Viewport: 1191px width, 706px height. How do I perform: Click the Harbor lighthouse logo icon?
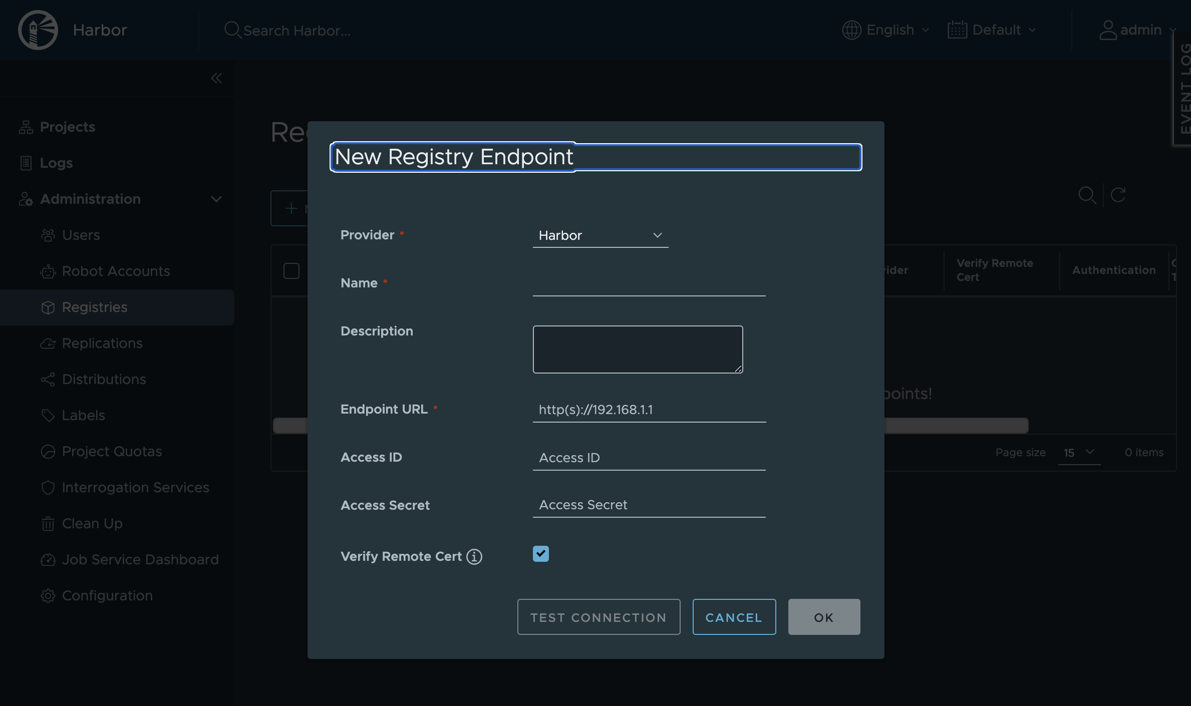tap(38, 30)
